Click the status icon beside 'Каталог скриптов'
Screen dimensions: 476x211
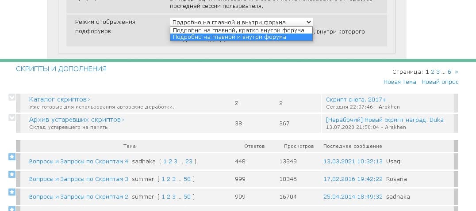(12, 97)
